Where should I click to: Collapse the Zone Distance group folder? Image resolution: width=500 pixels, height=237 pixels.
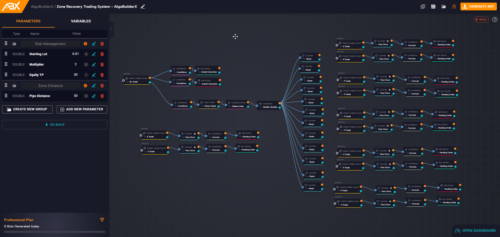(x=14, y=86)
